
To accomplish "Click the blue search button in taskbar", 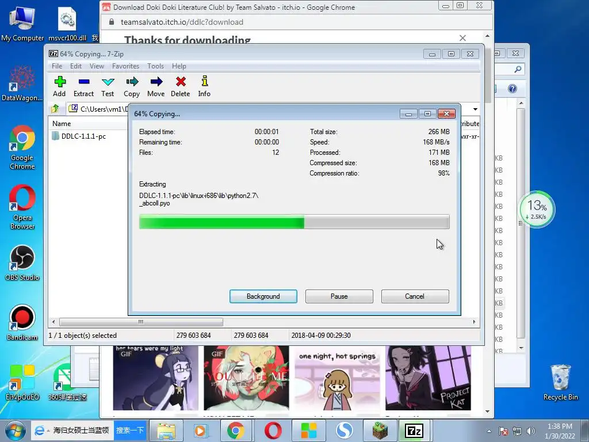I will point(130,430).
